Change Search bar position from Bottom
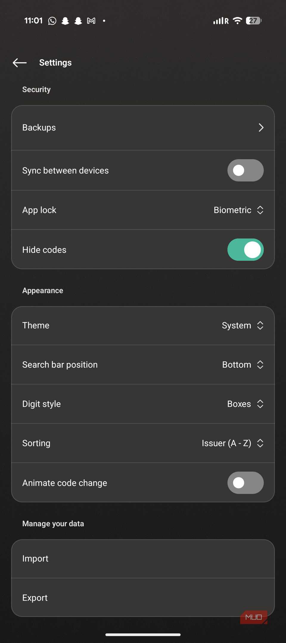The width and height of the screenshot is (286, 643). pos(243,364)
